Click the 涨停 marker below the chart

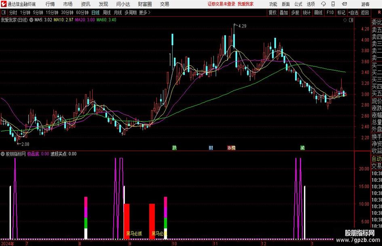pyautogui.click(x=231, y=147)
